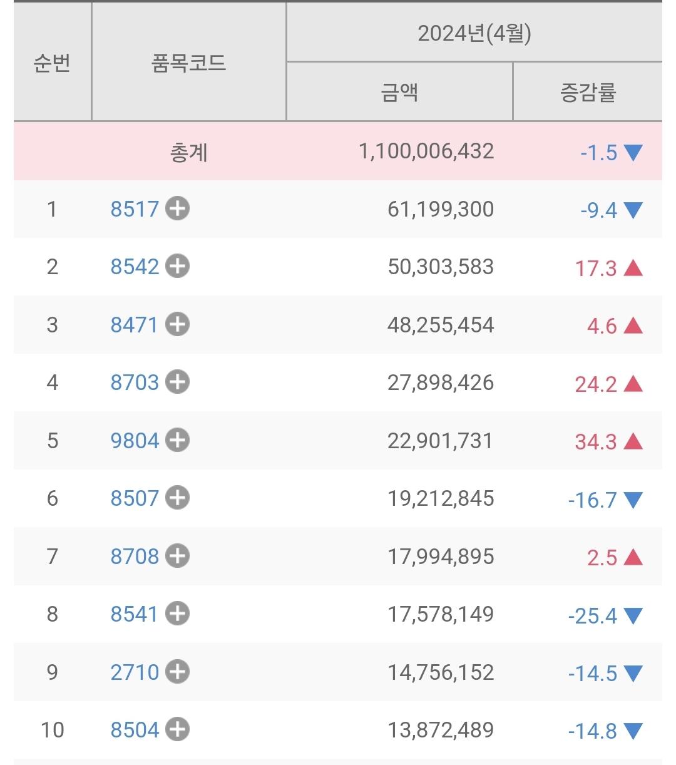This screenshot has width=676, height=765.
Task: Expand item code 8517 with plus icon
Action: (x=177, y=208)
